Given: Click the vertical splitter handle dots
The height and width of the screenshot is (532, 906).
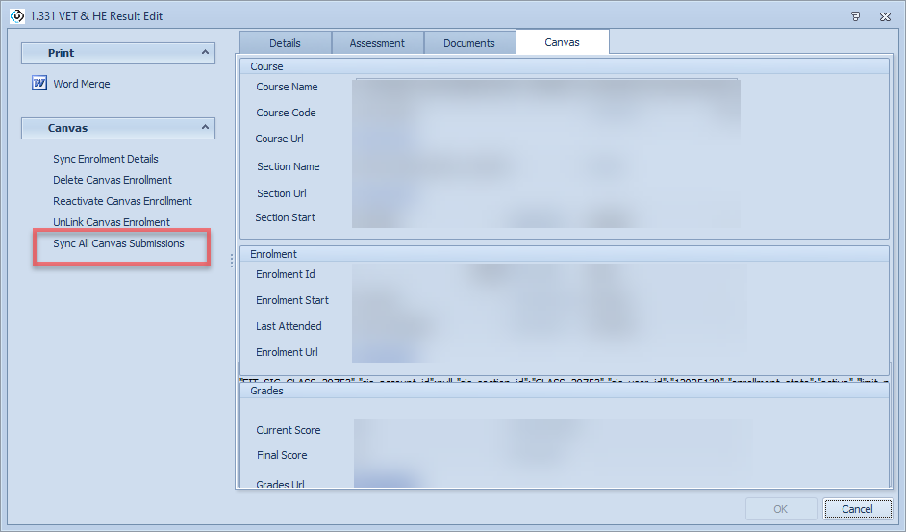Looking at the screenshot, I should point(232,261).
